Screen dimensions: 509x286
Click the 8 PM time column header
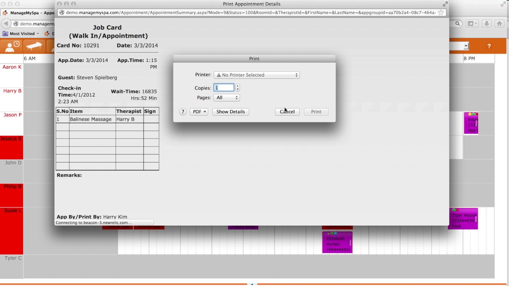[x=469, y=58]
